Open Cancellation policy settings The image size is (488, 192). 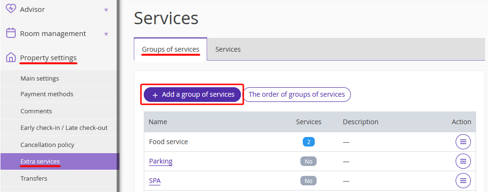pos(47,145)
